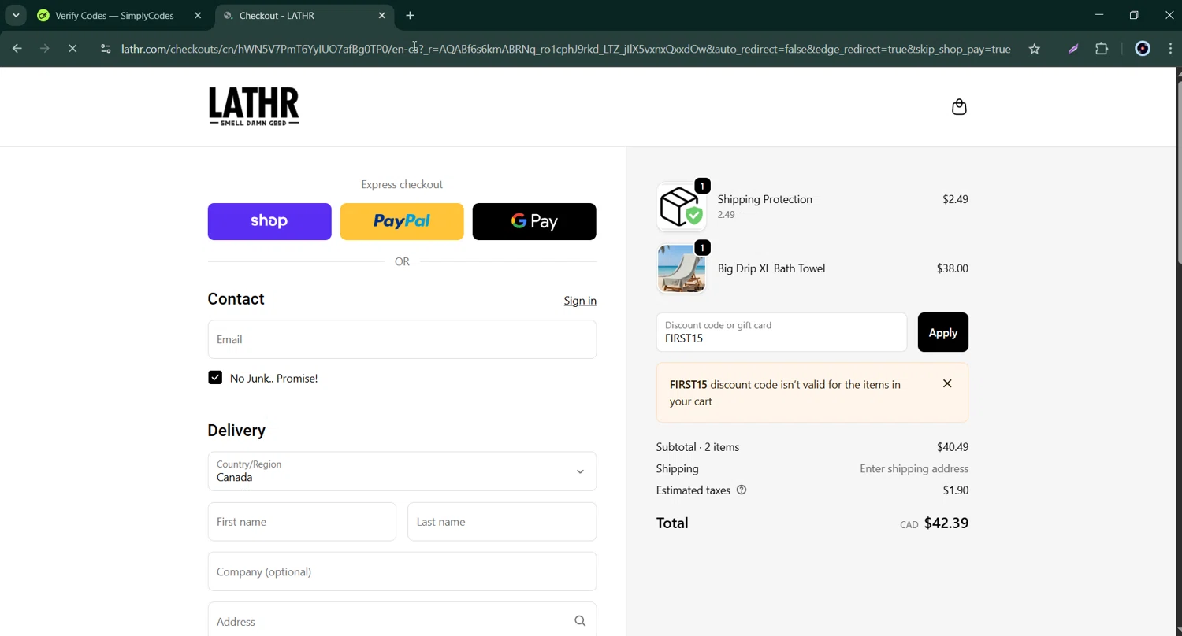Apply the discount code

point(943,332)
